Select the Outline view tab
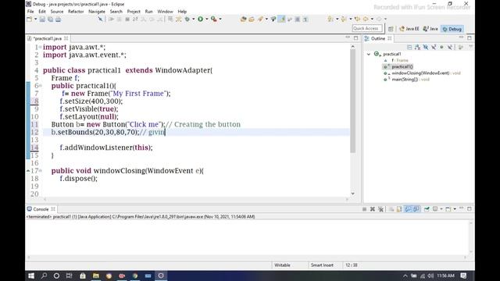Viewport: 500px width, 281px height. [378, 38]
